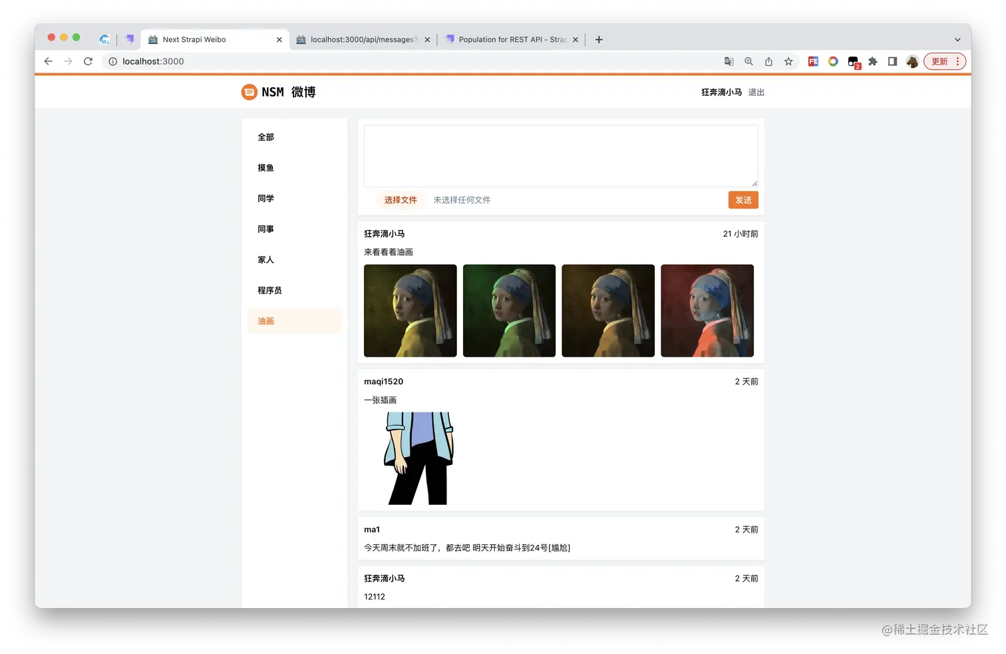Click the post text 来看看着油画
Screen dimensions: 1006x654
pyautogui.click(x=389, y=252)
